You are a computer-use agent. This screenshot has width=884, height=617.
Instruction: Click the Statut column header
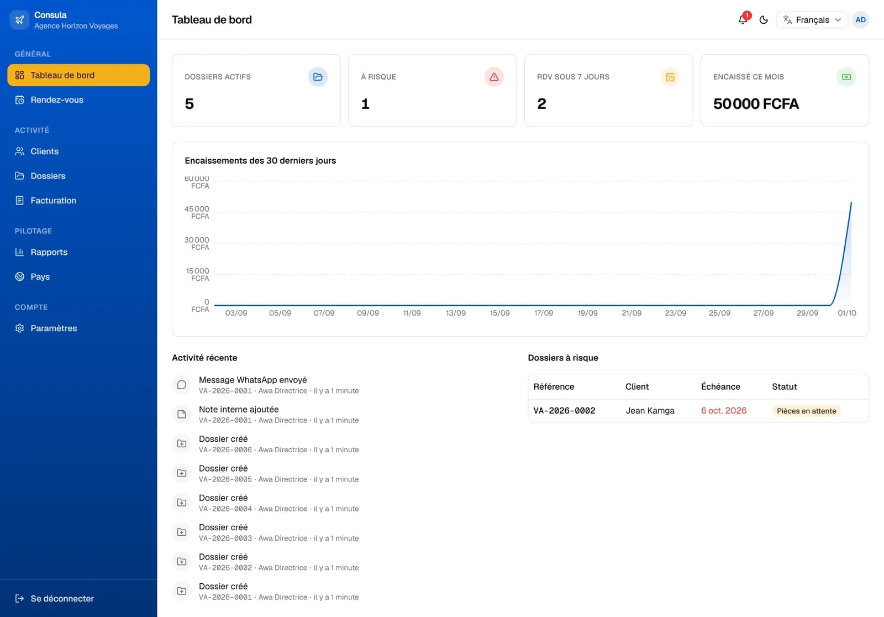784,387
